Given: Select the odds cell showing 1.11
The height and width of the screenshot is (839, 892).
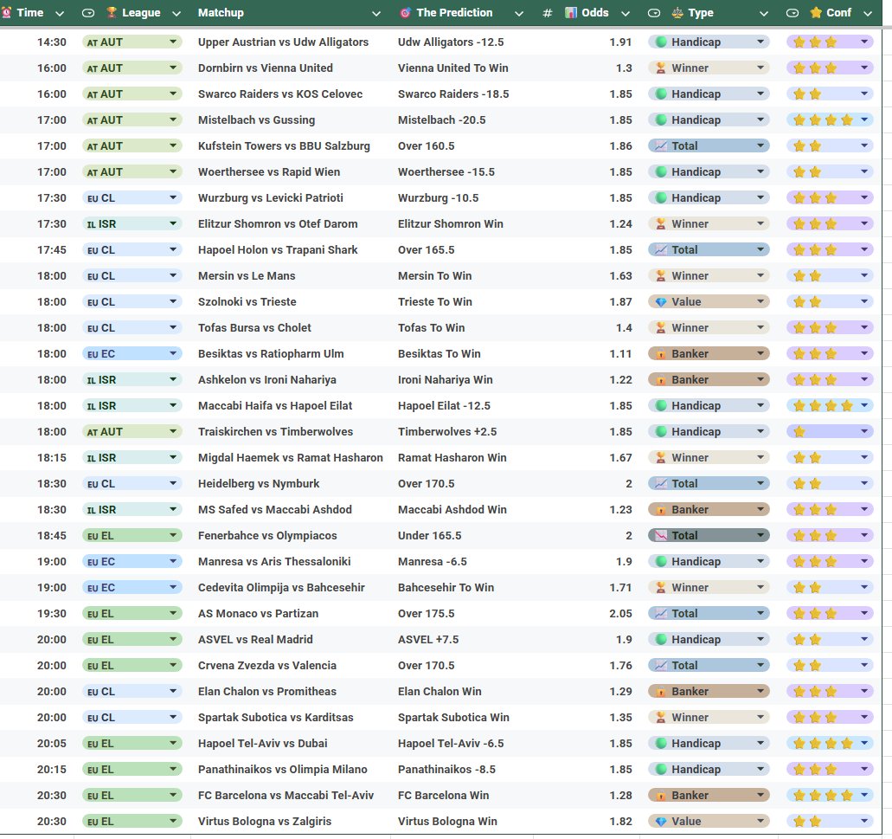Looking at the screenshot, I should coord(587,354).
